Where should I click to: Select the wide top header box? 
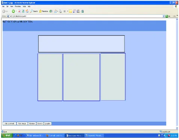click(x=81, y=44)
